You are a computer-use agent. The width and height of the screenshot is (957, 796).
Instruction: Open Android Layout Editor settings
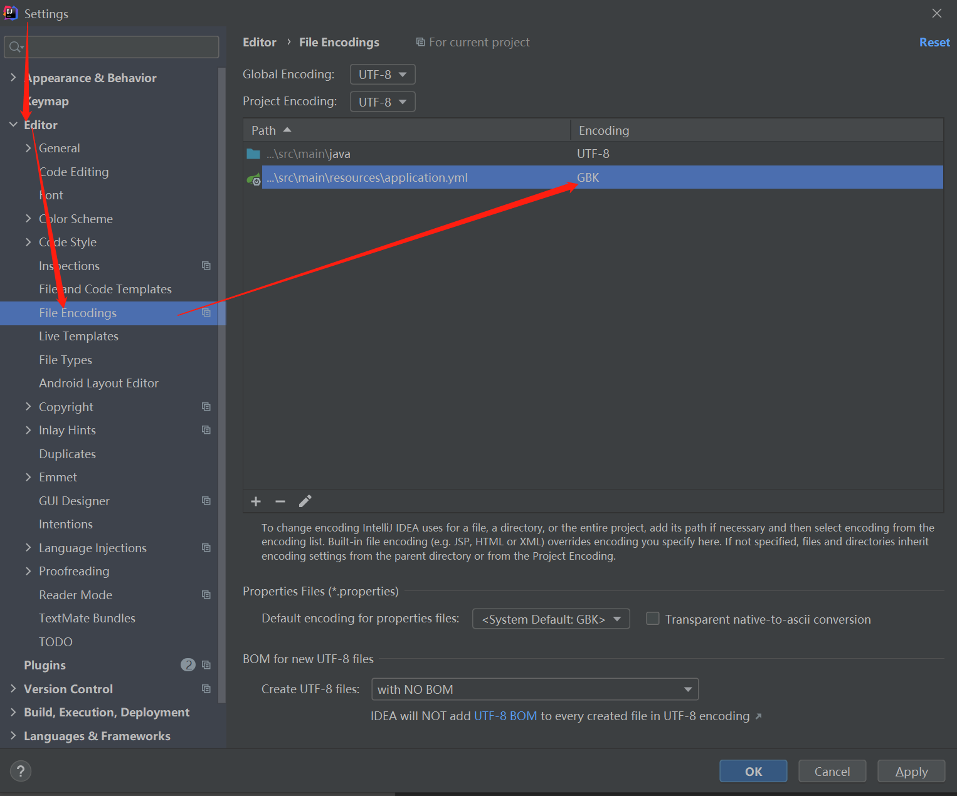[98, 383]
